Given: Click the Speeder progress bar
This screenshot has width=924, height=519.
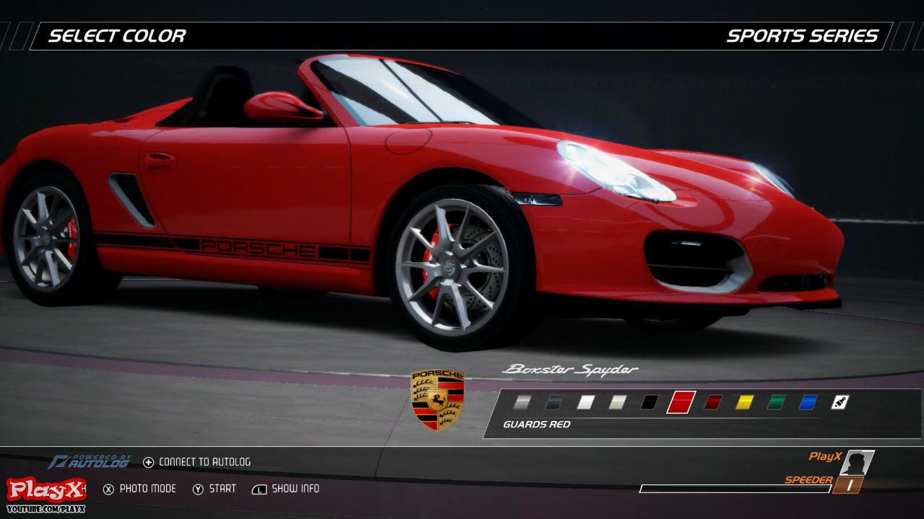Looking at the screenshot, I should (735, 489).
